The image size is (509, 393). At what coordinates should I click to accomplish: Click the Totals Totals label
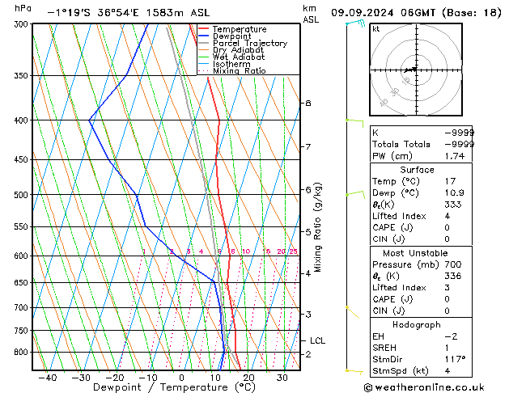pyautogui.click(x=401, y=144)
